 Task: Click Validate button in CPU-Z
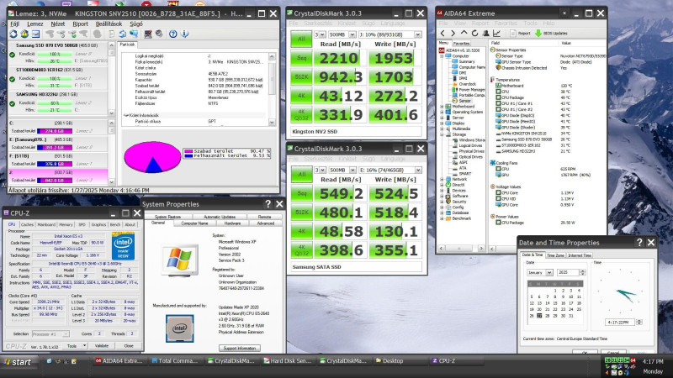tap(101, 346)
